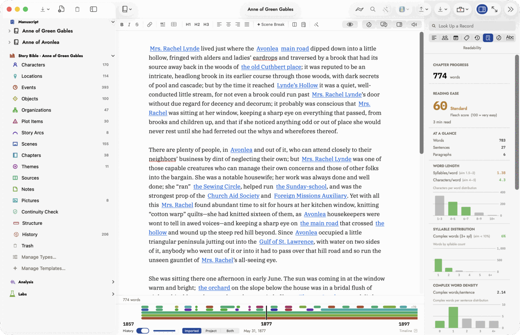The width and height of the screenshot is (520, 335).
Task: Apply strikethrough formatting
Action: click(137, 25)
